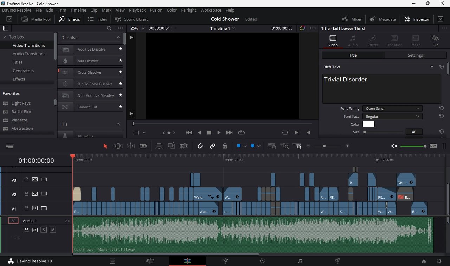Open the Workspace menu
Screen dimensions: 450x266
[211, 10]
